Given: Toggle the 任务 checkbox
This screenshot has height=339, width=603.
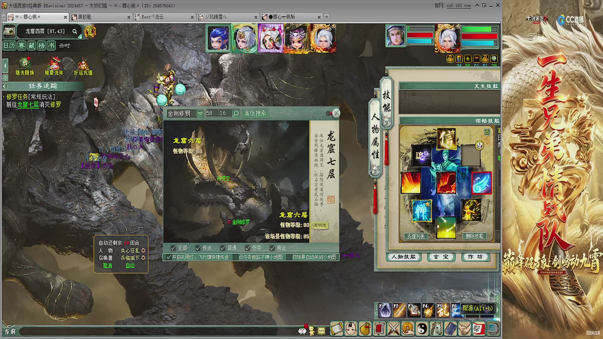Looking at the screenshot, I should pyautogui.click(x=247, y=248).
